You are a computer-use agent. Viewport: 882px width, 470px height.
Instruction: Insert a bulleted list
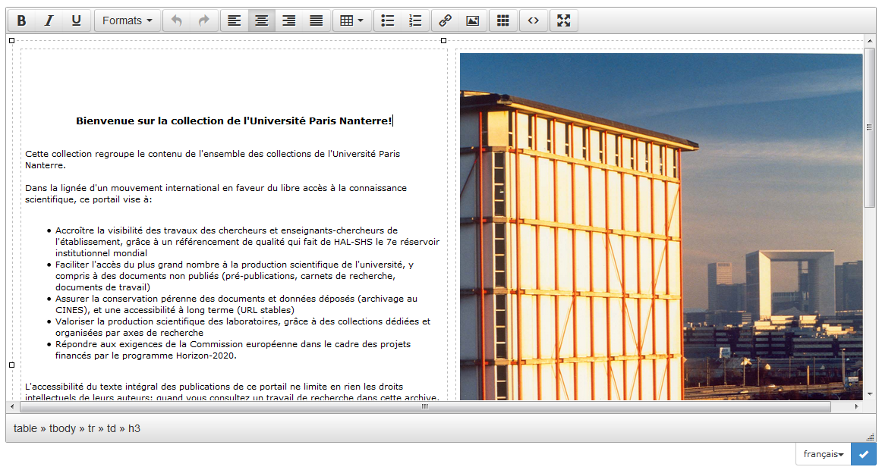tap(388, 20)
